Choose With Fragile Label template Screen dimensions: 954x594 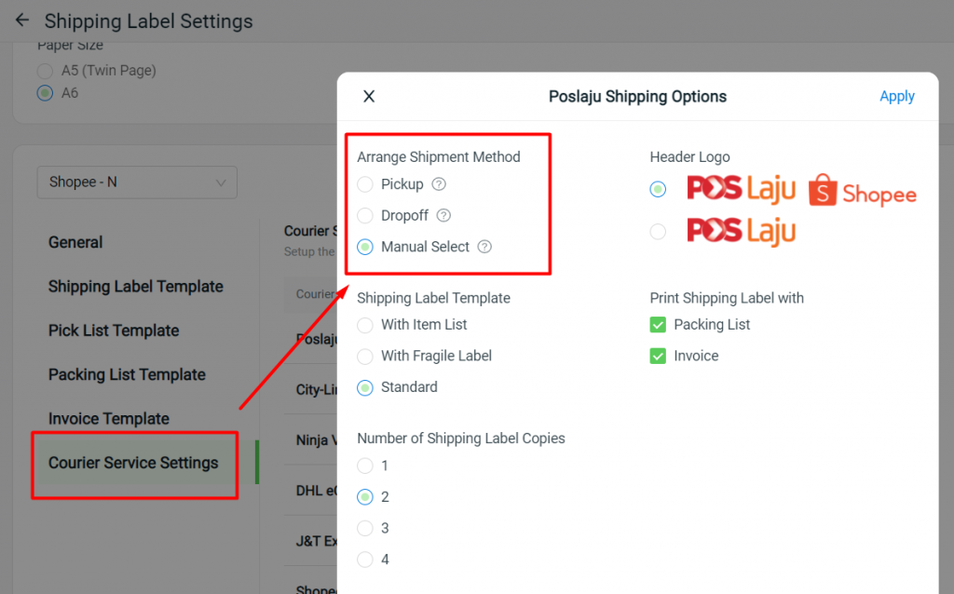(x=365, y=356)
